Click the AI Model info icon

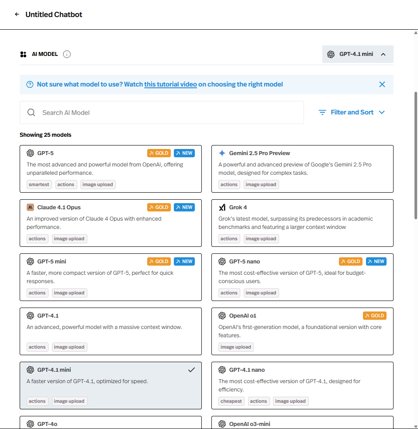click(x=67, y=54)
